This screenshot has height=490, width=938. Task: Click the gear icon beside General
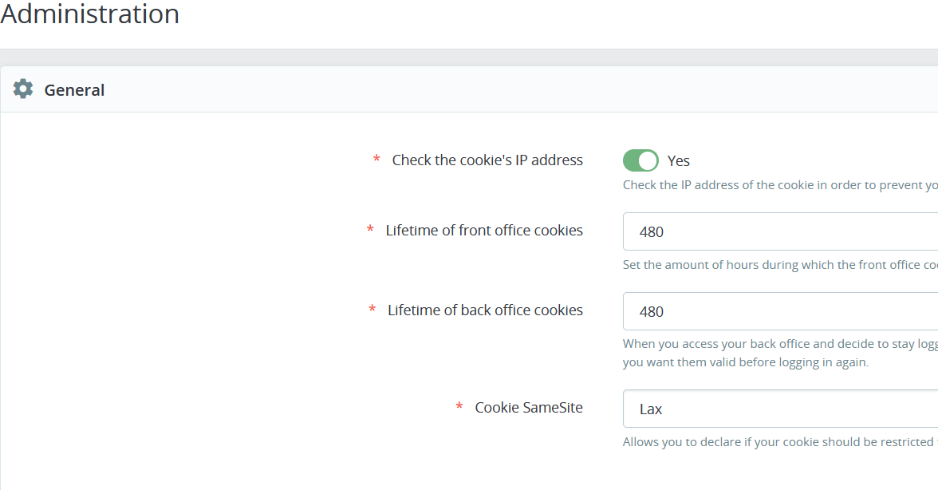[x=23, y=89]
